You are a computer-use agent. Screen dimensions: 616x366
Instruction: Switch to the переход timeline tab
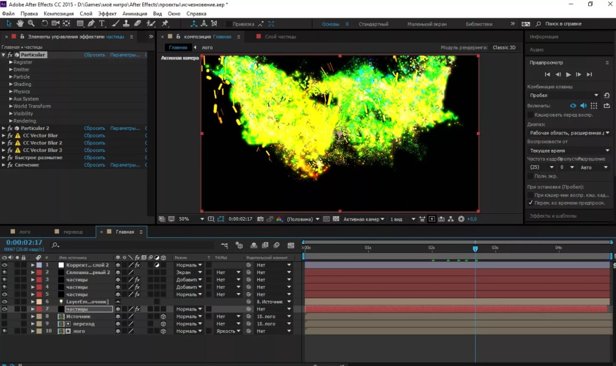(x=72, y=232)
